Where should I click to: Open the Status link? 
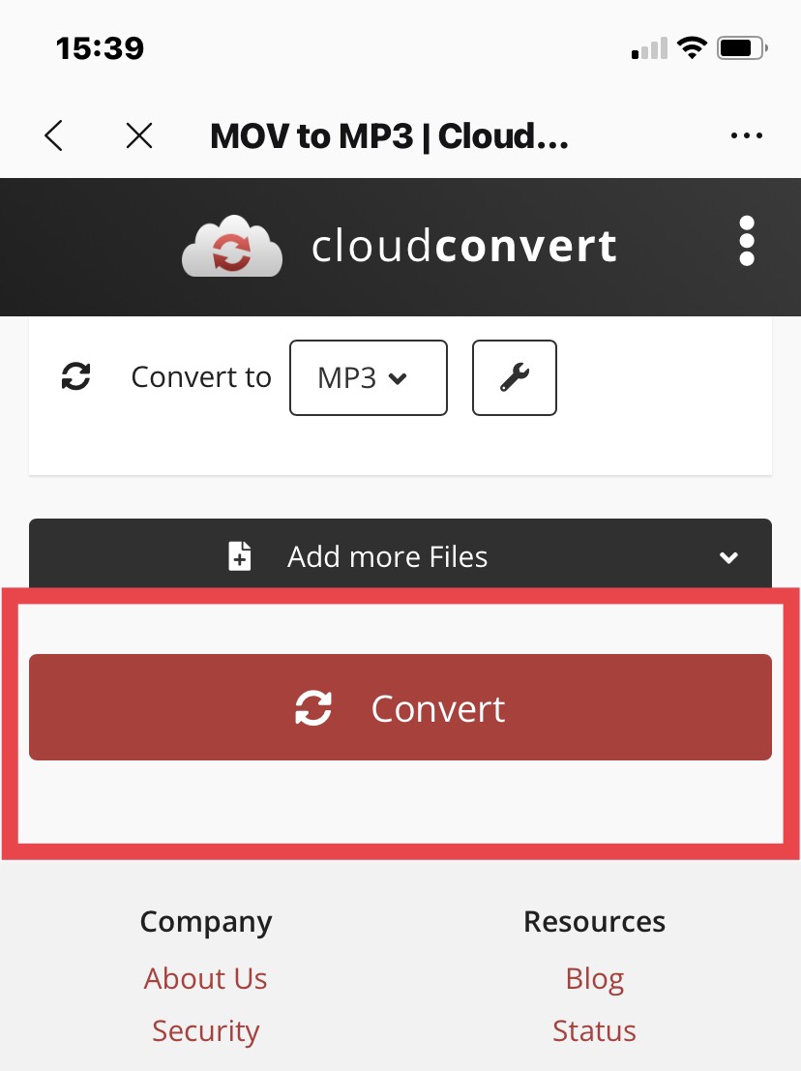coord(594,1030)
